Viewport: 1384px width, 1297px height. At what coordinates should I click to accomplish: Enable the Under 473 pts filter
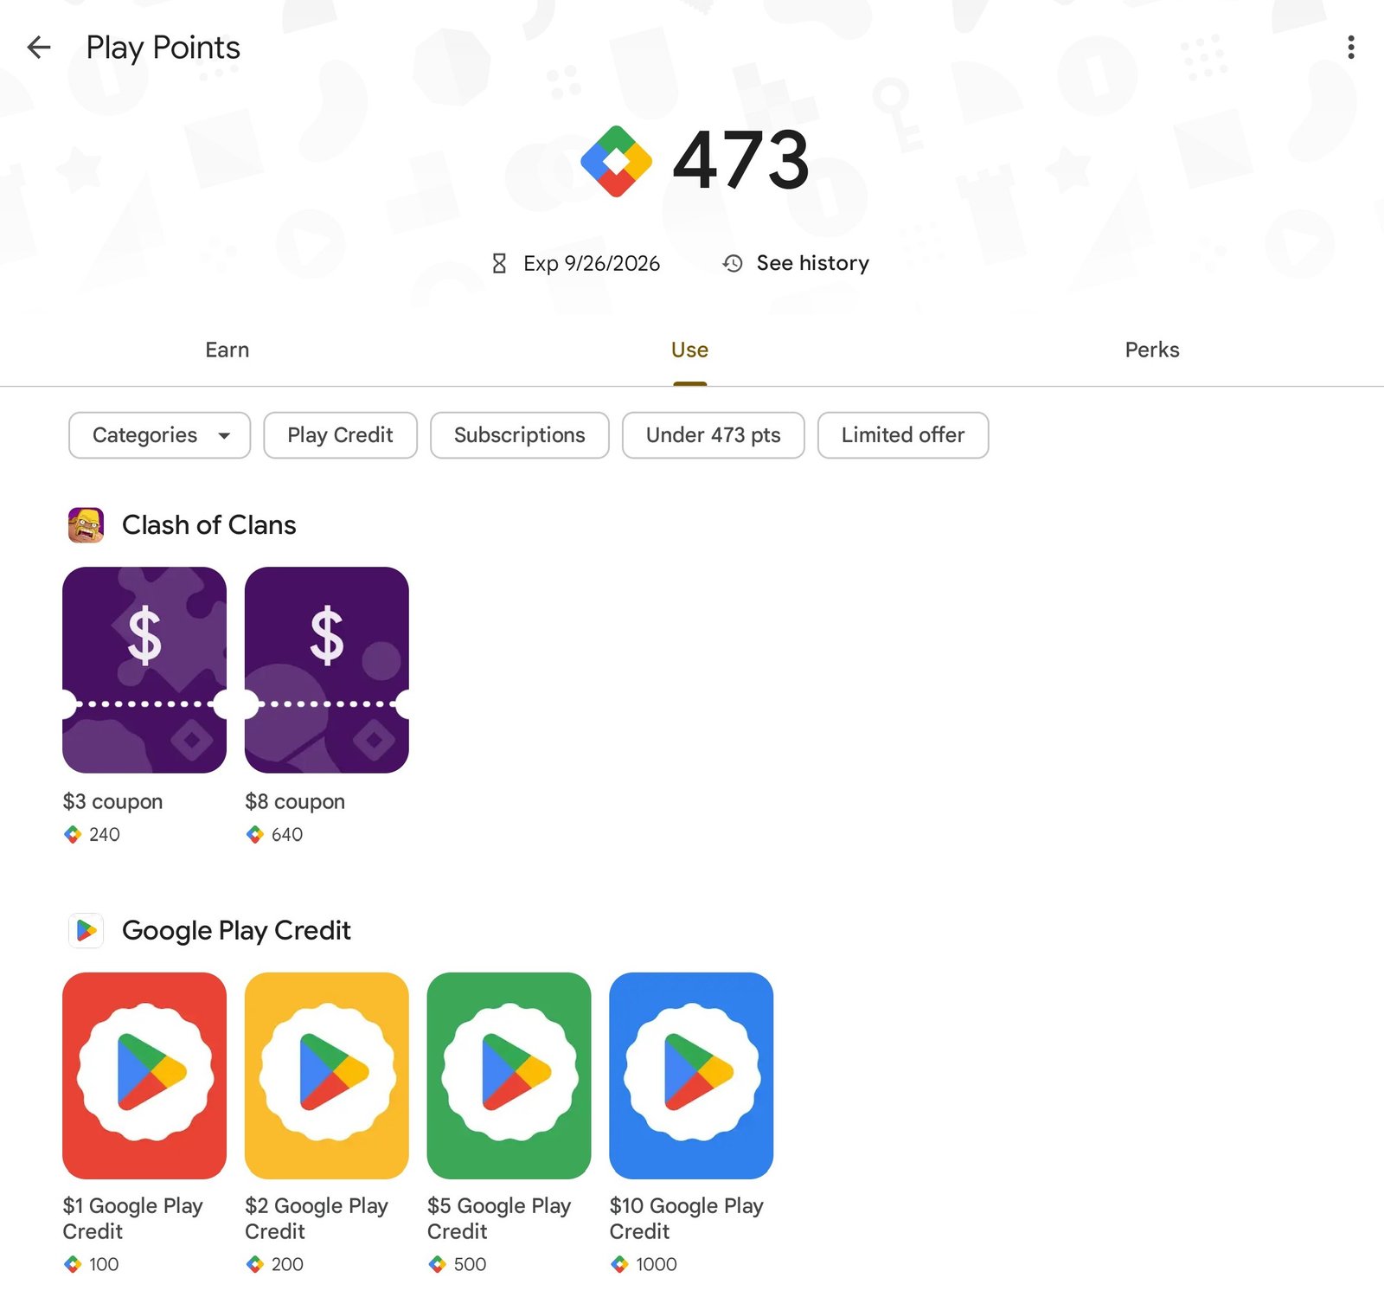713,435
